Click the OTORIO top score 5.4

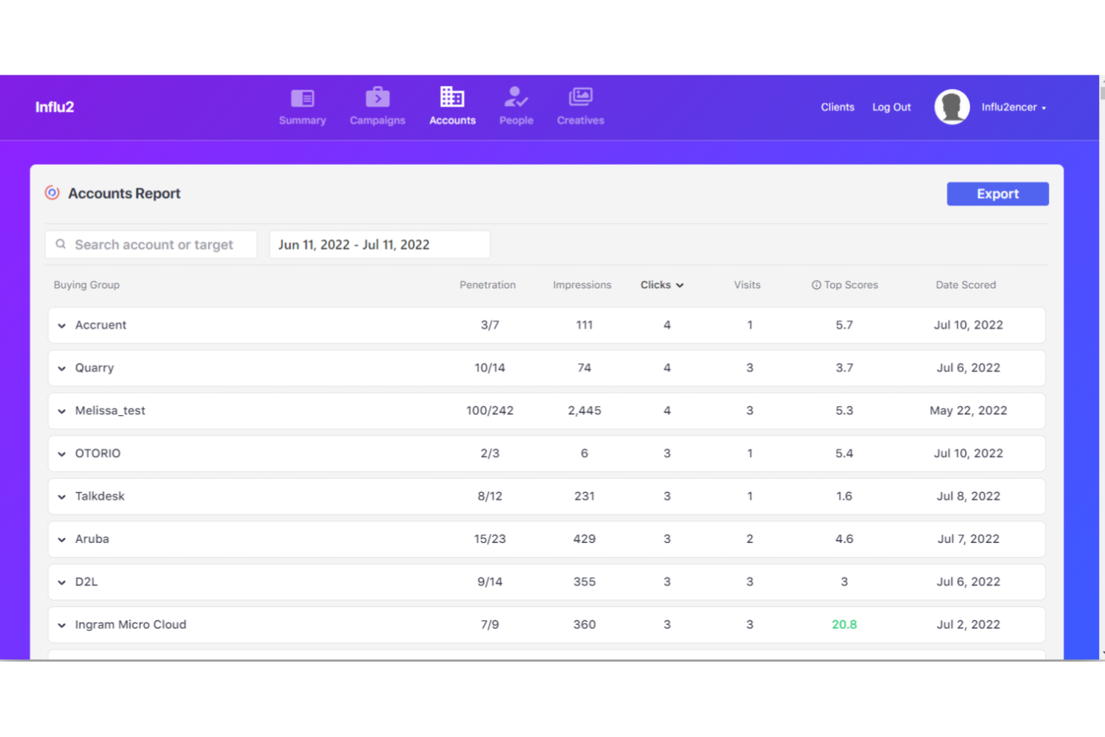[844, 453]
